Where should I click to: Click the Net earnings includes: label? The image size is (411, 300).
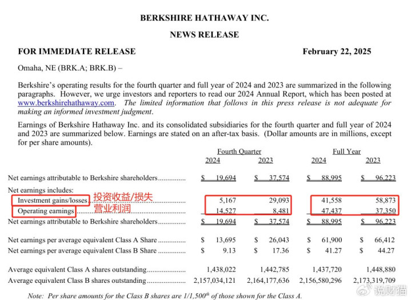click(41, 190)
